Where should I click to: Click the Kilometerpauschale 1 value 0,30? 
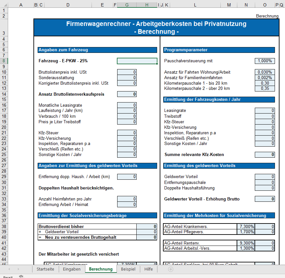tap(265, 83)
